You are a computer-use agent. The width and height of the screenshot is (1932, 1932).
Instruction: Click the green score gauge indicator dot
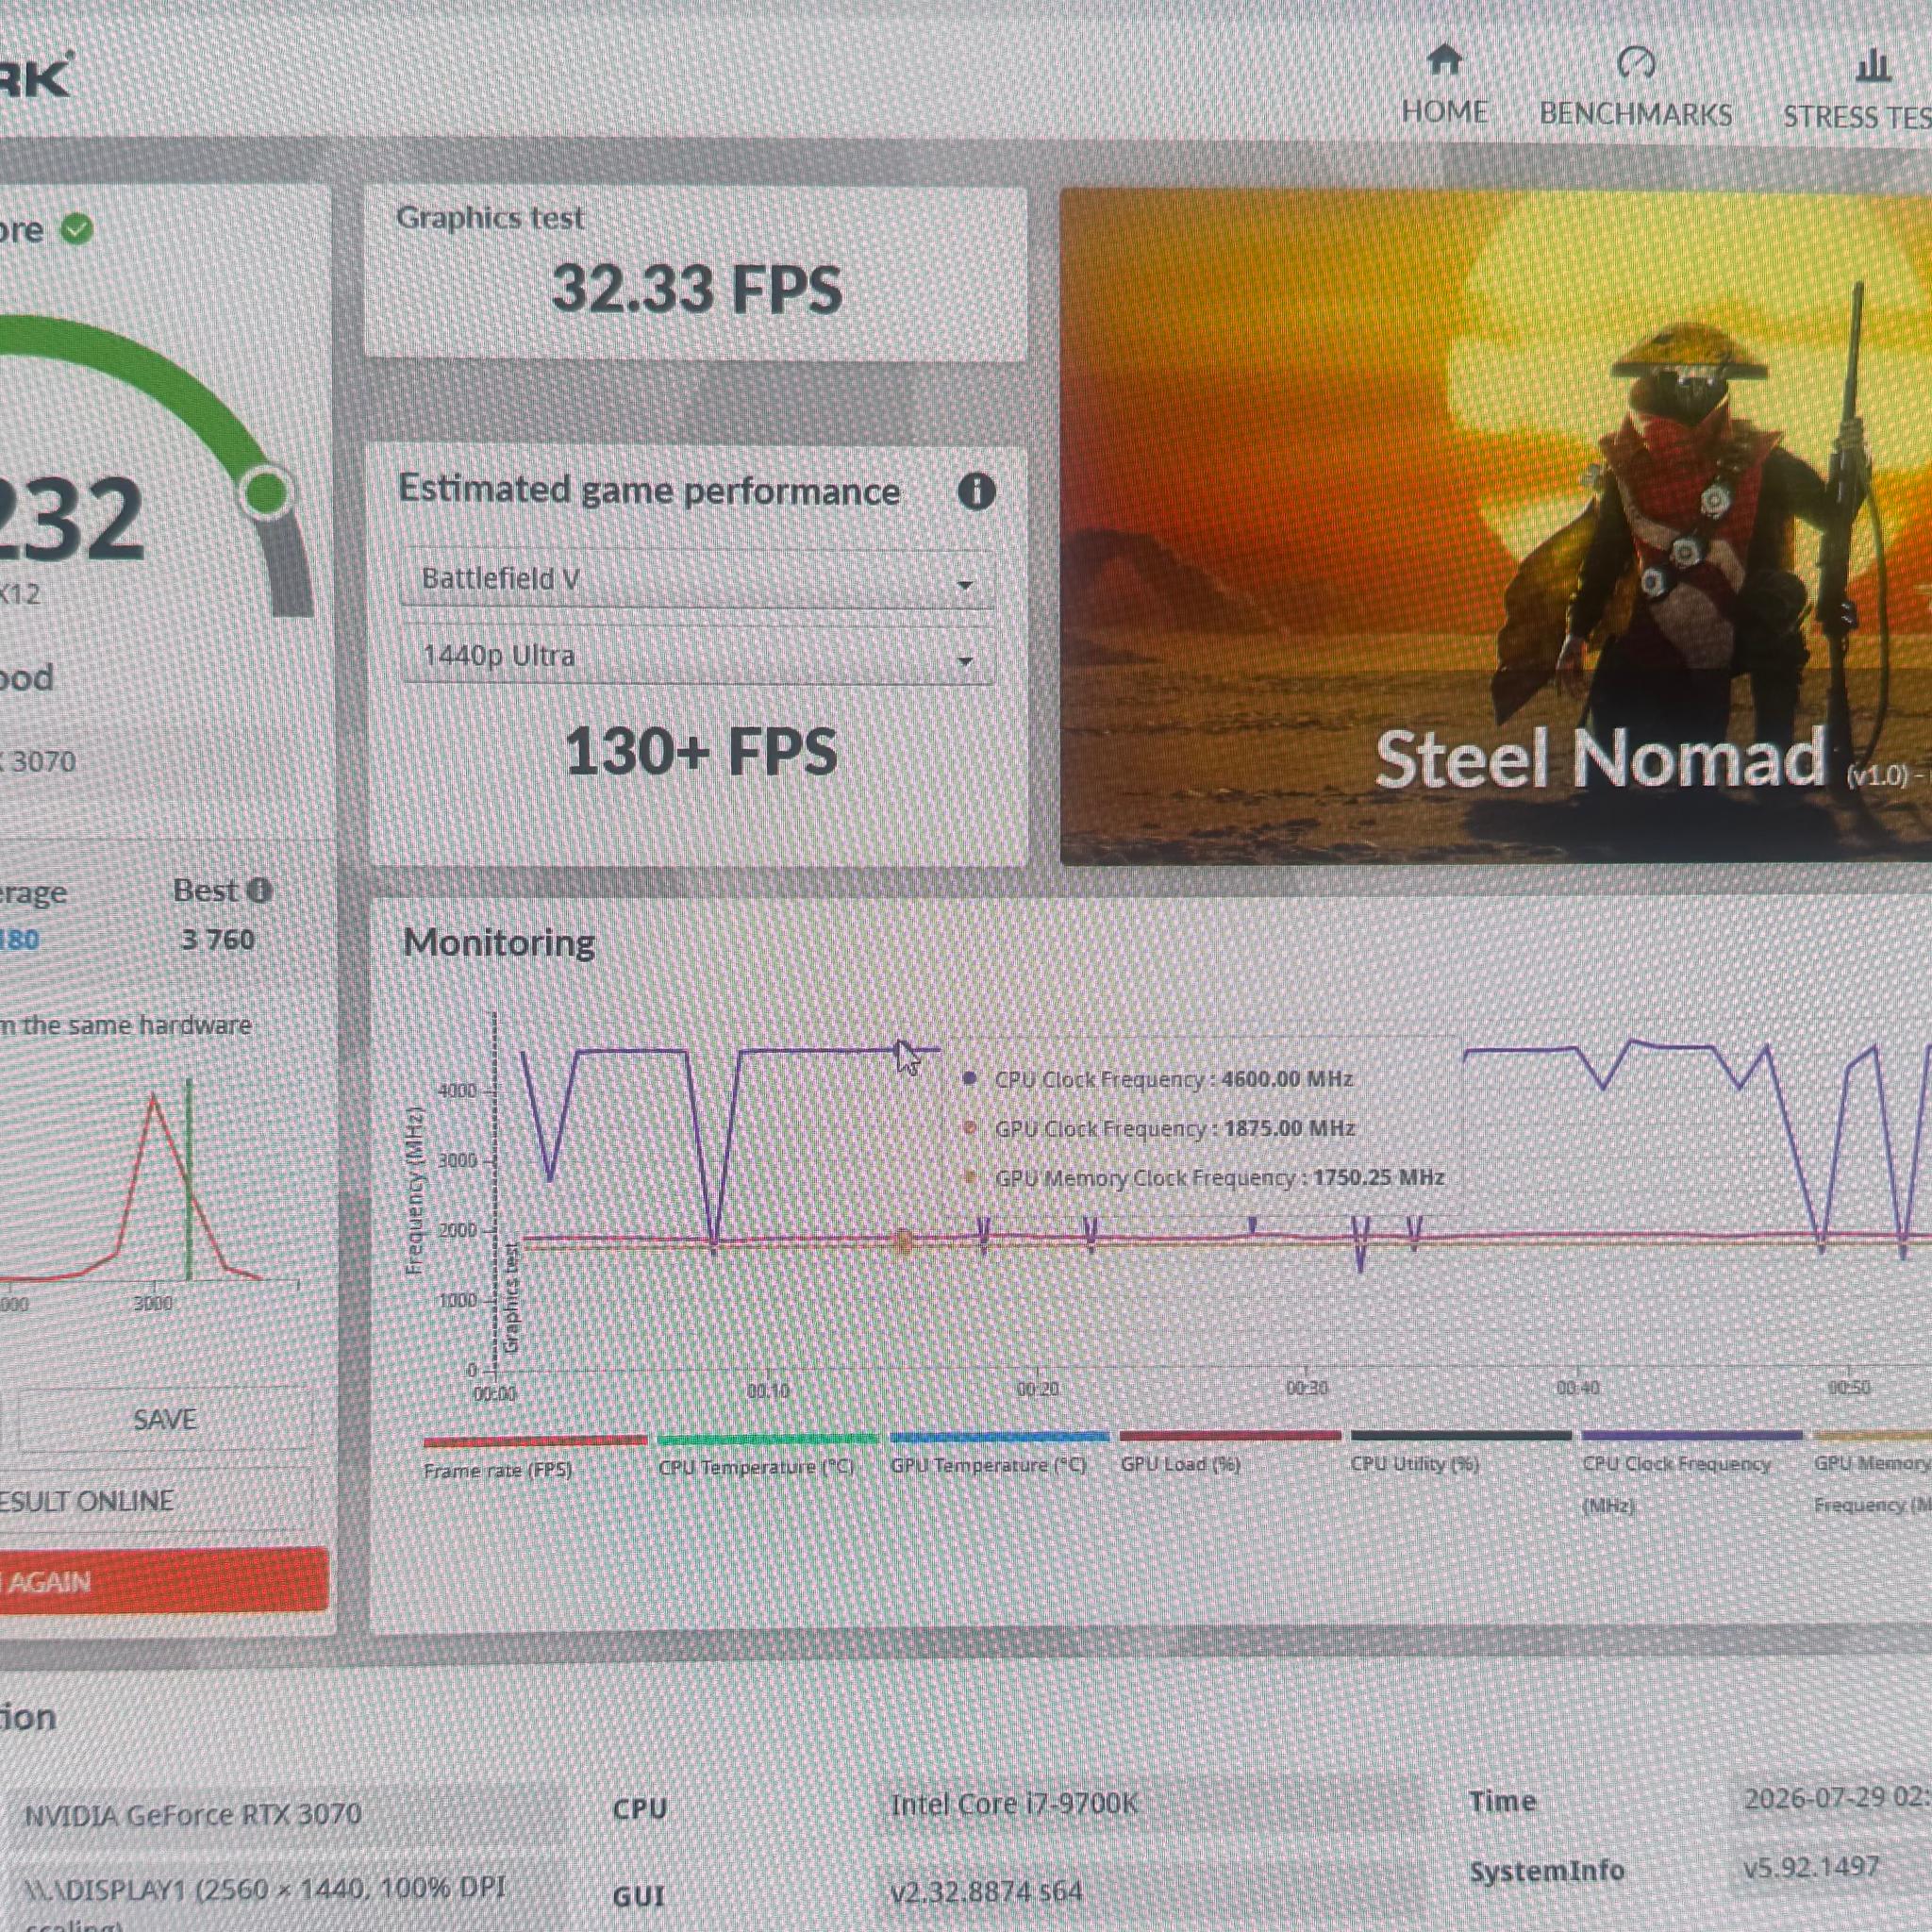tap(266, 491)
